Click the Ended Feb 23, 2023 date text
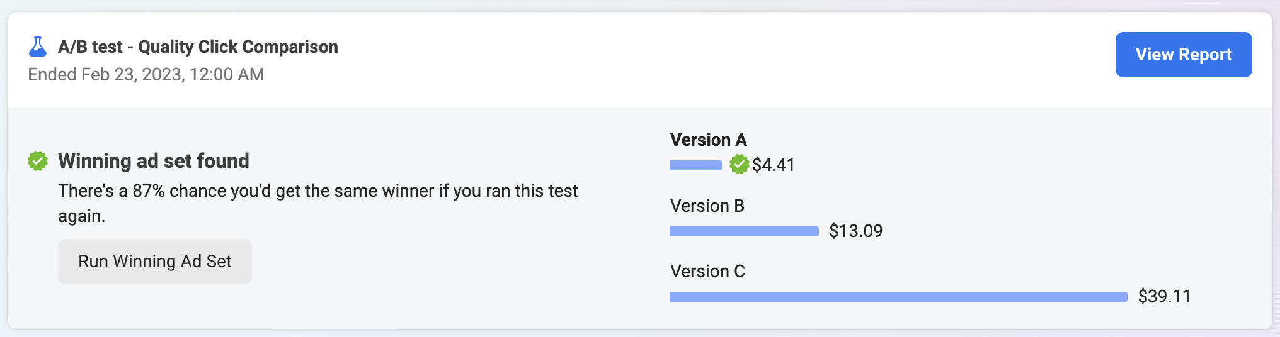Image resolution: width=1280 pixels, height=337 pixels. [146, 74]
